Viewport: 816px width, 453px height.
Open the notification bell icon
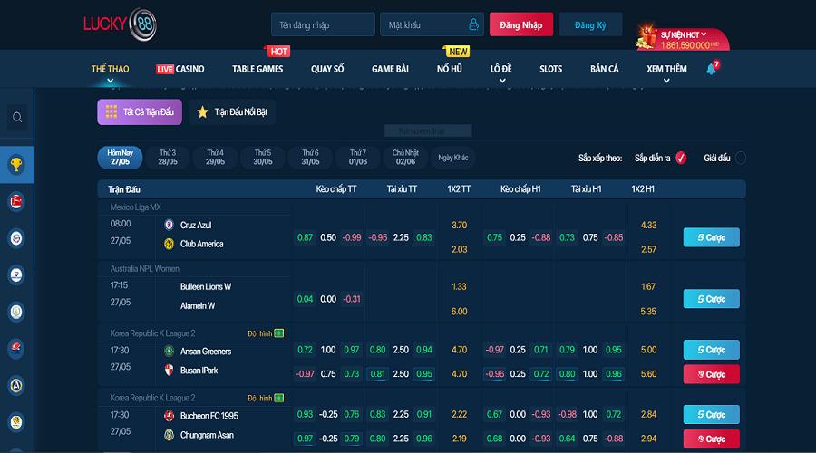click(712, 68)
